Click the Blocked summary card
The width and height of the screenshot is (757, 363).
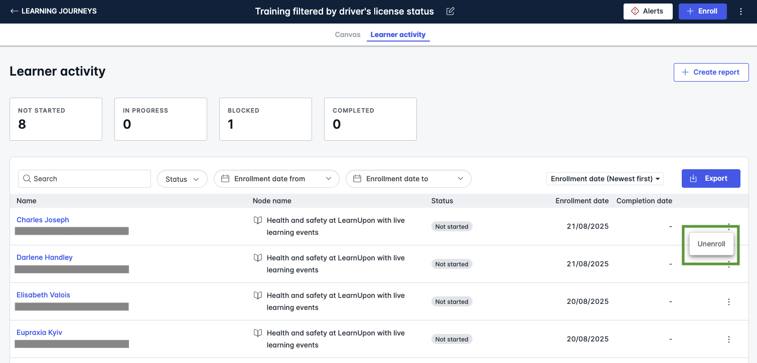[265, 119]
